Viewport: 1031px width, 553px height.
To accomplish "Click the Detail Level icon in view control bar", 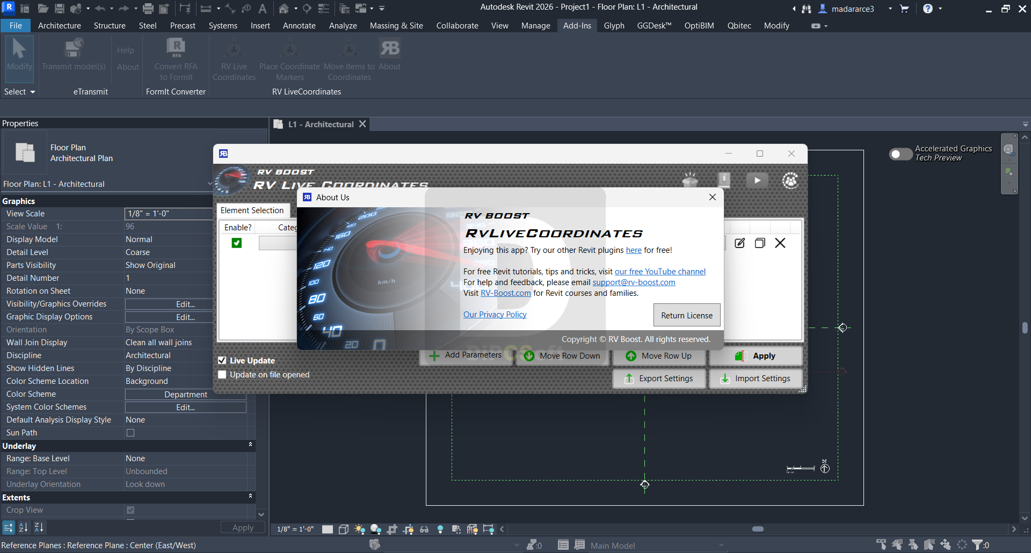I will (x=328, y=529).
